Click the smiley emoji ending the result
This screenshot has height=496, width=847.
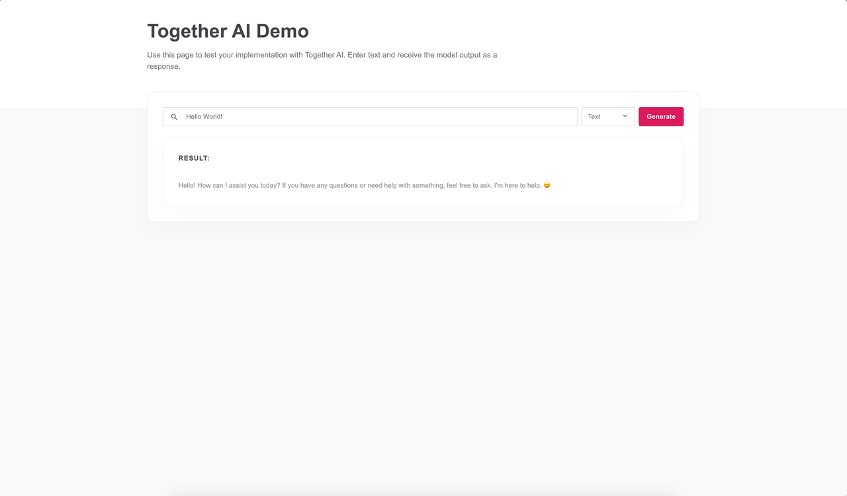point(547,185)
